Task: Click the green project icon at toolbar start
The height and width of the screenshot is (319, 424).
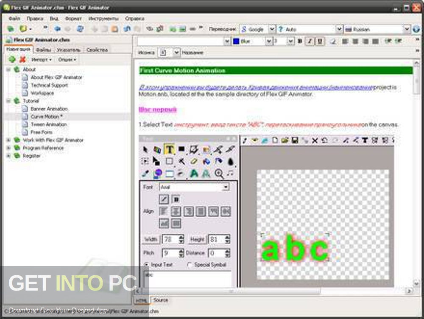Action: (11, 29)
